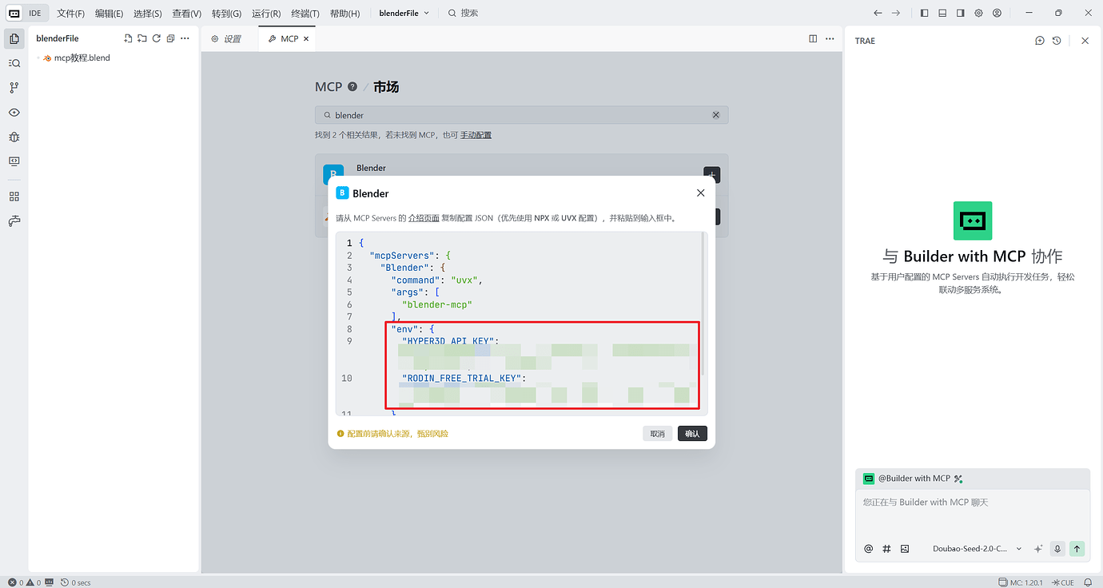Open the 终端(T) menu

click(305, 14)
